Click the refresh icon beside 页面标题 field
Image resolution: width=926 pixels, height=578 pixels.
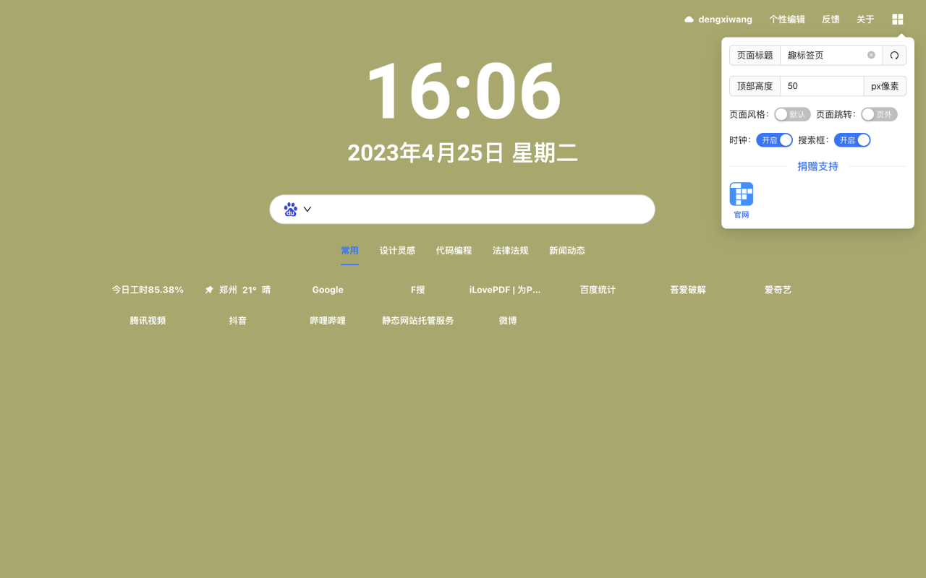(895, 55)
